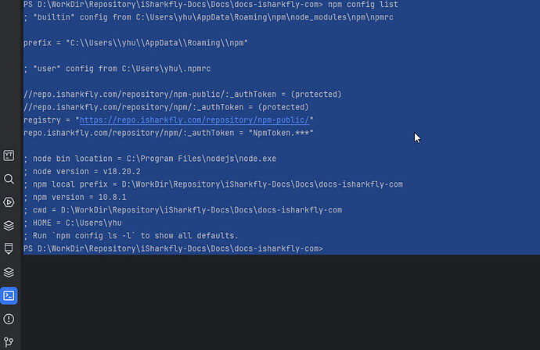Follow the repo.isharkfly.com npm-public registry link
540x350 pixels.
[x=194, y=120]
